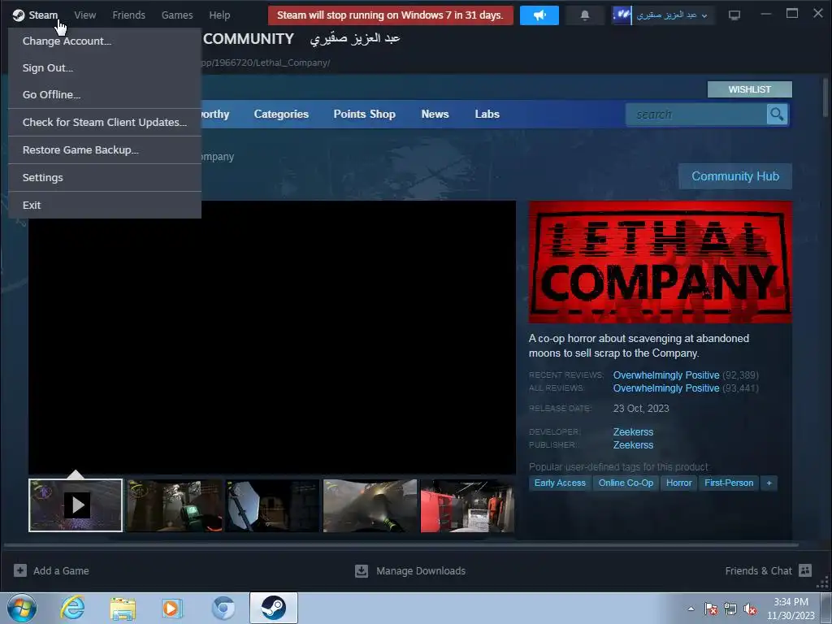832x624 pixels.
Task: Select the Horror tag
Action: pos(678,483)
